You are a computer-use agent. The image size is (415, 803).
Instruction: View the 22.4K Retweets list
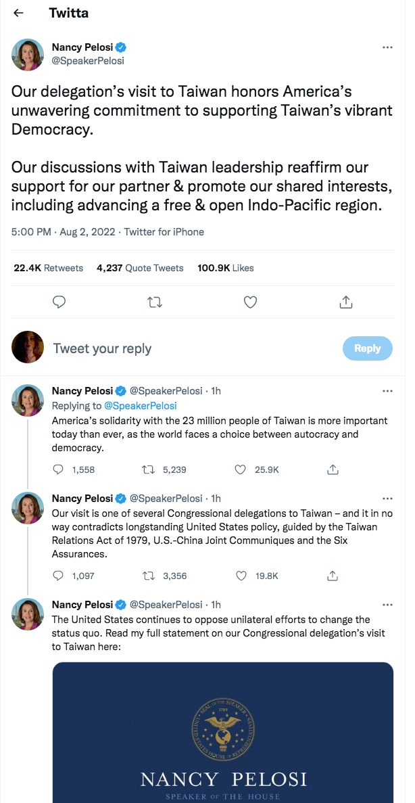(x=48, y=268)
